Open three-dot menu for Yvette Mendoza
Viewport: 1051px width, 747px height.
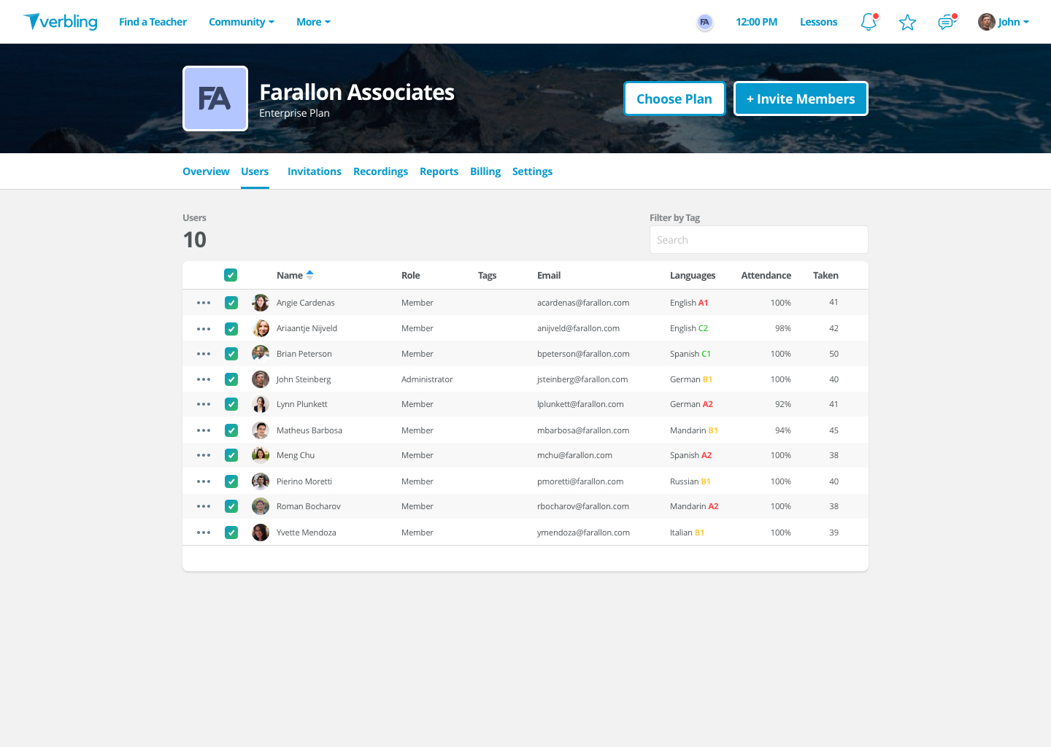pyautogui.click(x=204, y=533)
